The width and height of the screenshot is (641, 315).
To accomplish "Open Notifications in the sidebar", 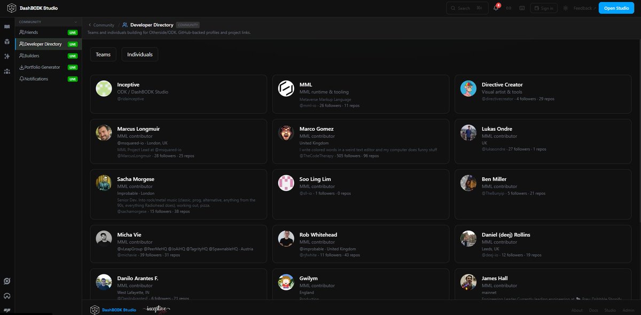I will pyautogui.click(x=48, y=79).
